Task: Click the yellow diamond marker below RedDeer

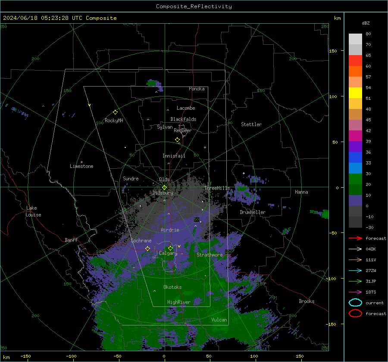Action: 178,140
